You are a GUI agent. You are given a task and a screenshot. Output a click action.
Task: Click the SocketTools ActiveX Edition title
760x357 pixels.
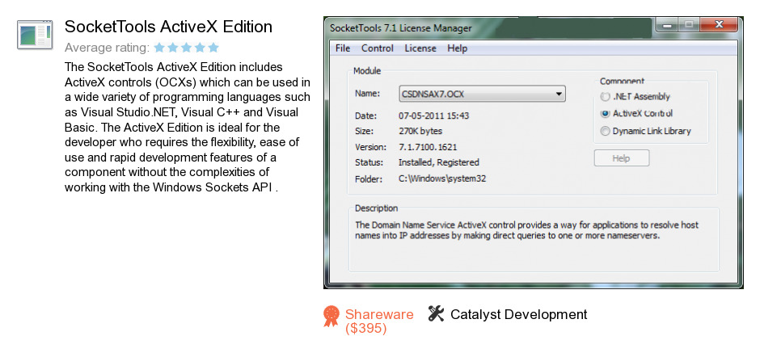point(168,27)
